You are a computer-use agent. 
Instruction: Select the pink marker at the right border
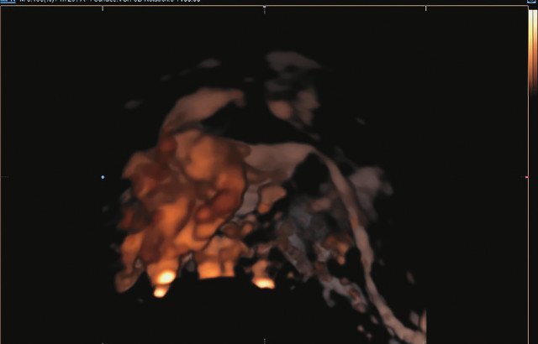click(x=527, y=177)
